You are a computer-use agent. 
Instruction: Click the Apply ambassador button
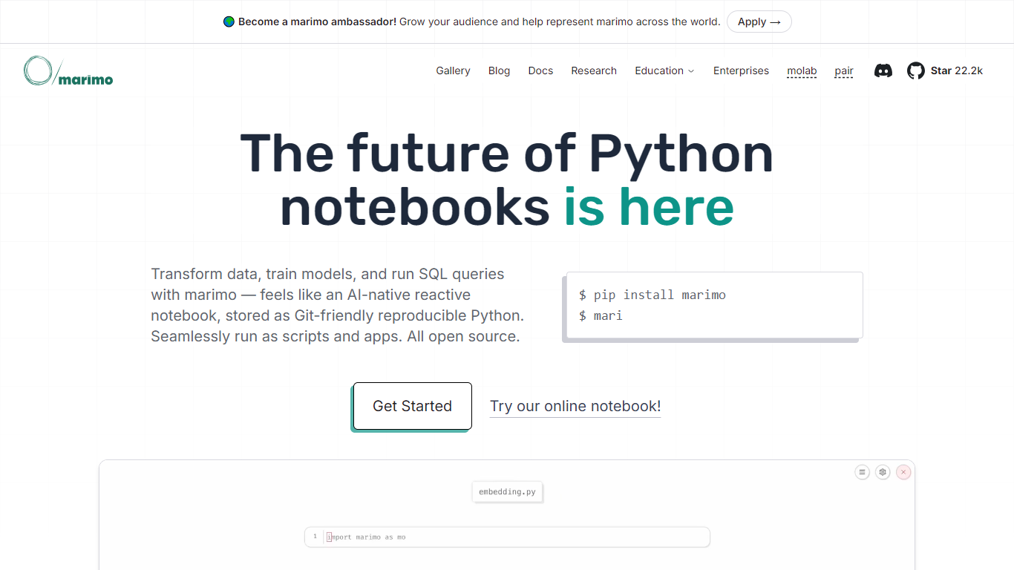click(x=759, y=22)
